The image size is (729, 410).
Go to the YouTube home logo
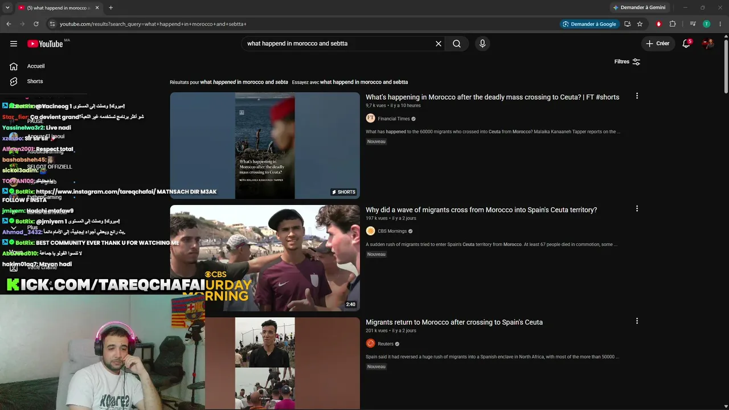pos(45,44)
